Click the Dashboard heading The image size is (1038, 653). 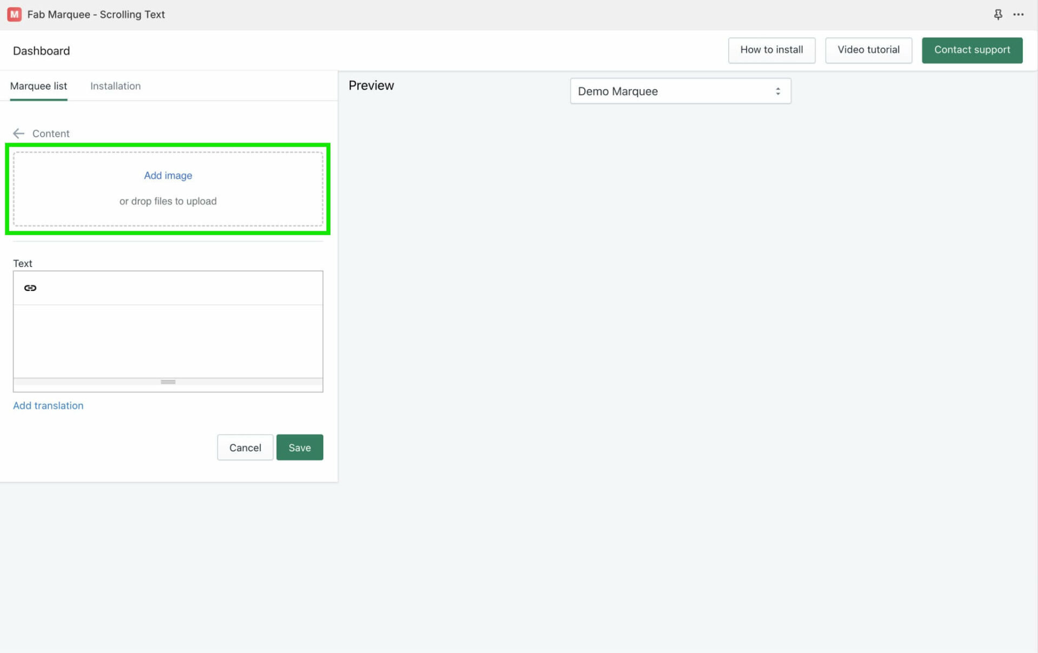[42, 51]
